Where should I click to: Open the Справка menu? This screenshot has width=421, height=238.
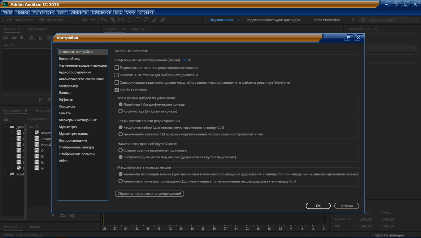pyautogui.click(x=146, y=12)
